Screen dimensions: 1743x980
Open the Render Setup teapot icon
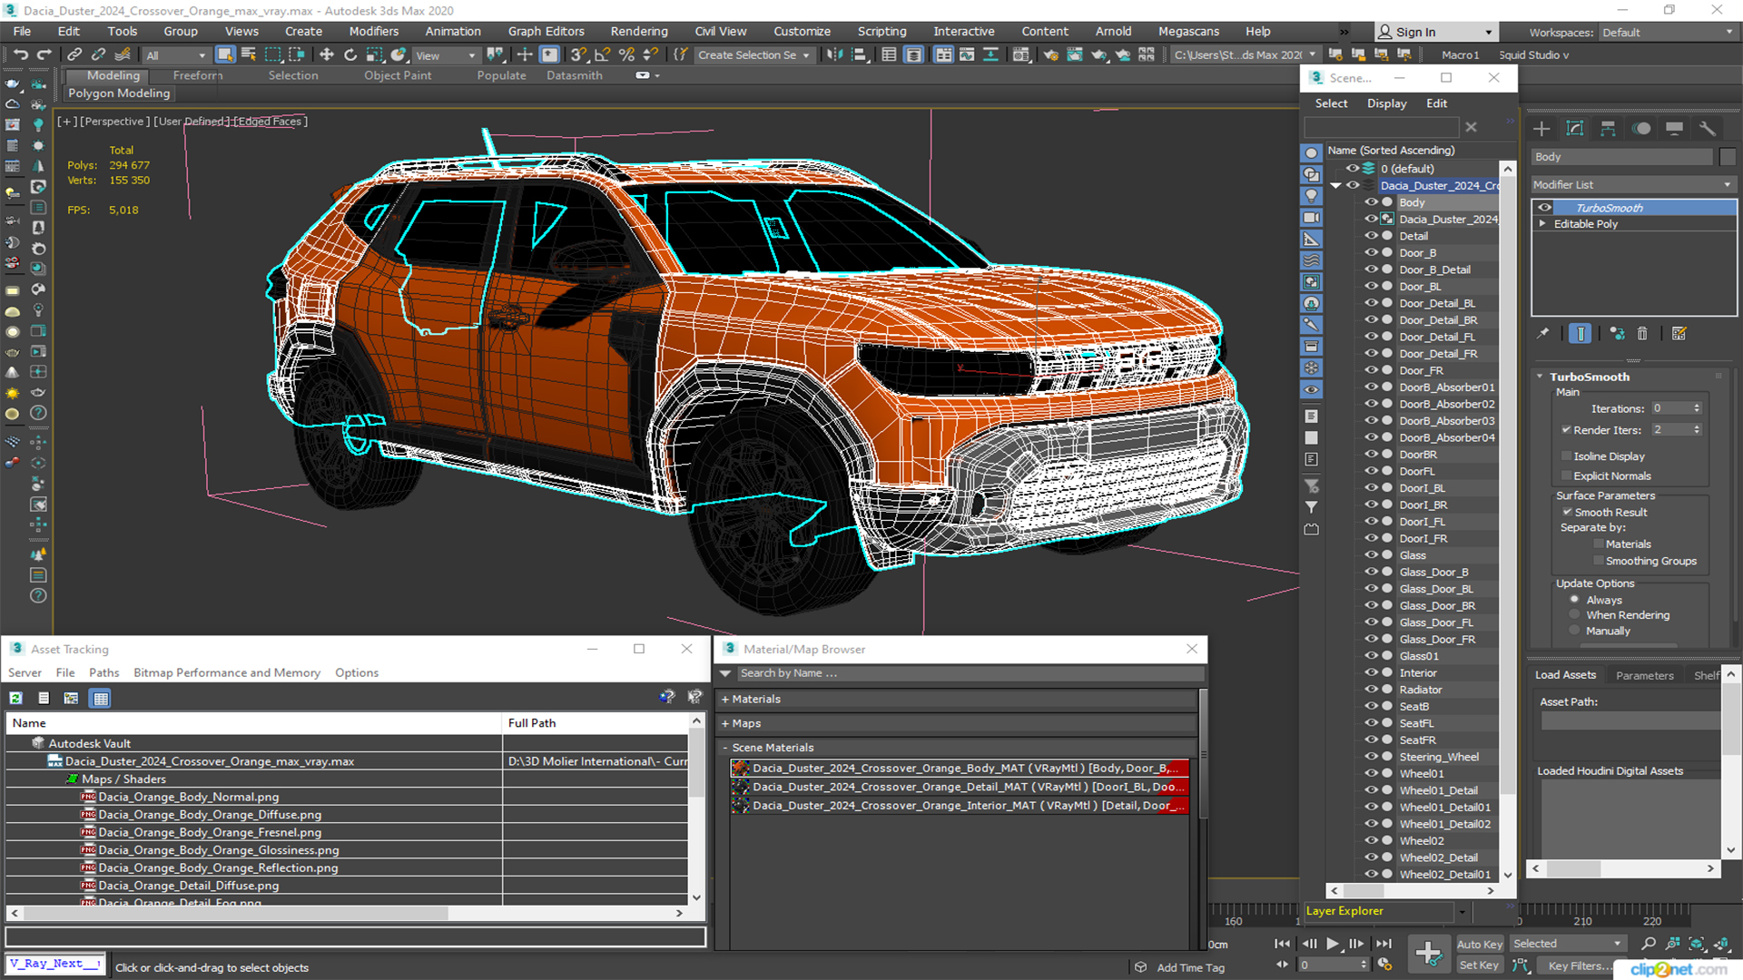(1051, 54)
